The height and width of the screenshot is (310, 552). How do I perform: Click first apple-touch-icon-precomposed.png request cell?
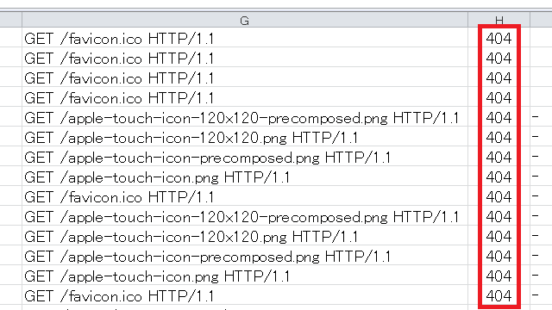click(245, 157)
